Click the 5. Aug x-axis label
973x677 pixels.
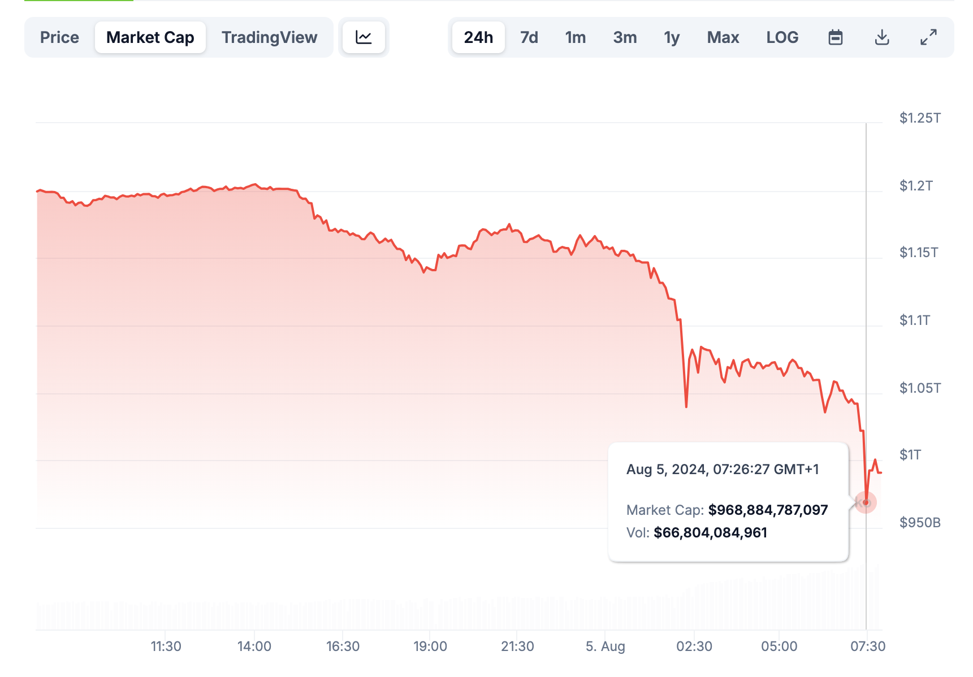tap(605, 646)
